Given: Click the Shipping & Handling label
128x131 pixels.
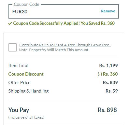Looking at the screenshot, I should [x=28, y=91].
